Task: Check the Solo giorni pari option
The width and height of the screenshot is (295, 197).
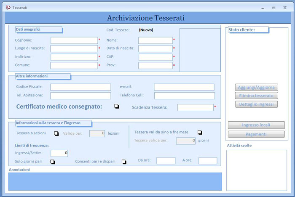Action: click(53, 161)
